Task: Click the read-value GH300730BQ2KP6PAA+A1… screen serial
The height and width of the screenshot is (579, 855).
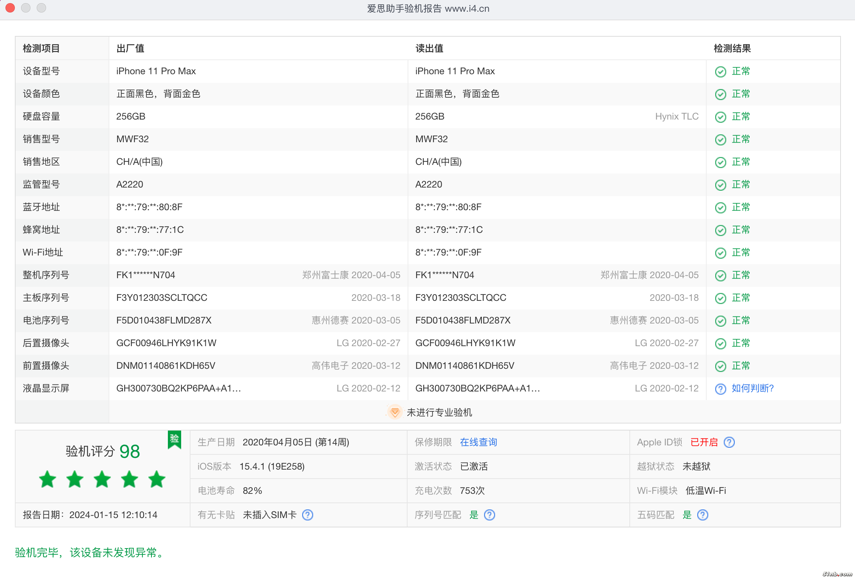Action: (477, 388)
